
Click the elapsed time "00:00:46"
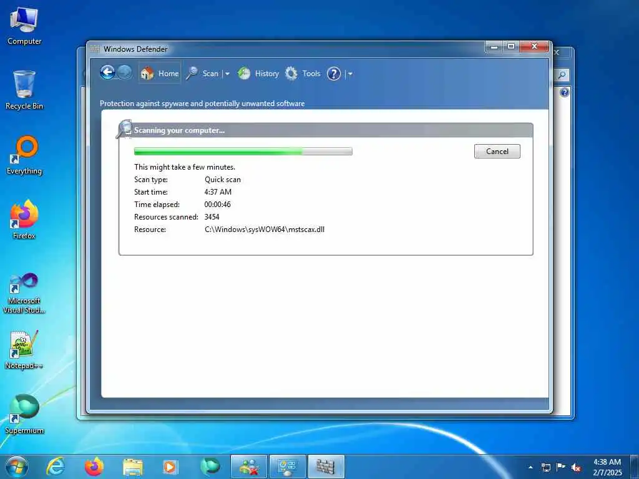click(x=217, y=205)
